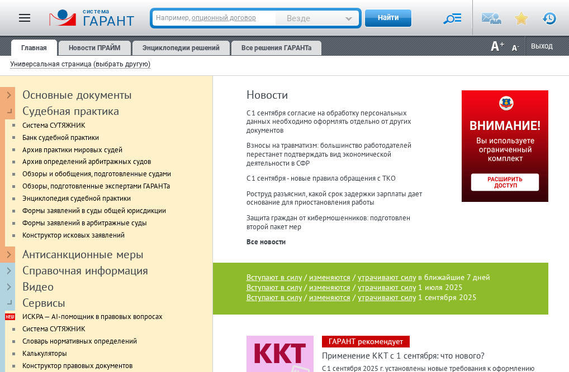This screenshot has height=372, width=569.
Task: Click утрачивают силу for 1 сентября 2025
Action: [387, 298]
